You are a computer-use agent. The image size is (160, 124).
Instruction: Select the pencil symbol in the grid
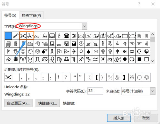[x=16, y=36]
